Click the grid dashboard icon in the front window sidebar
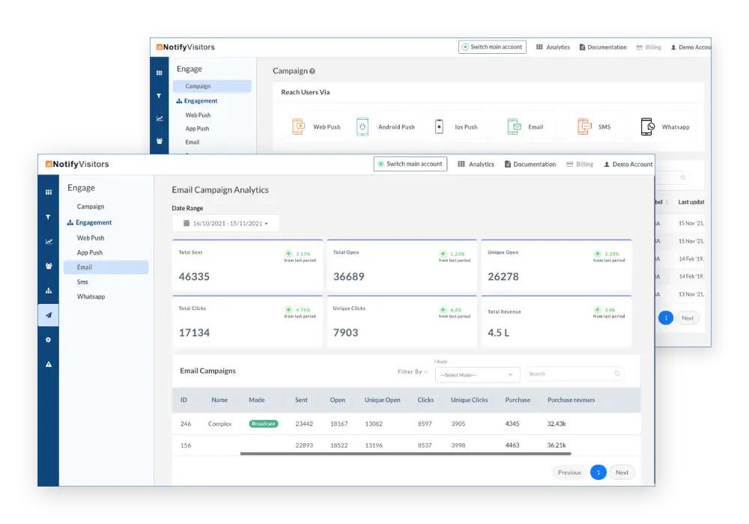The width and height of the screenshot is (749, 524). pyautogui.click(x=49, y=192)
